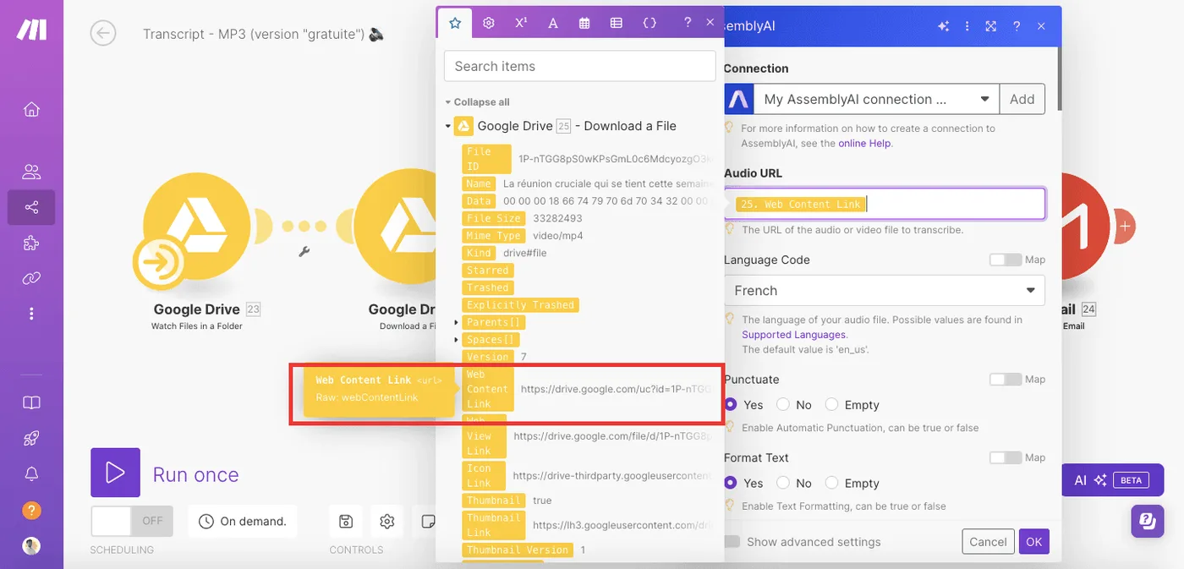The image size is (1184, 569).
Task: Open the Make logo home
Action: pos(31,30)
